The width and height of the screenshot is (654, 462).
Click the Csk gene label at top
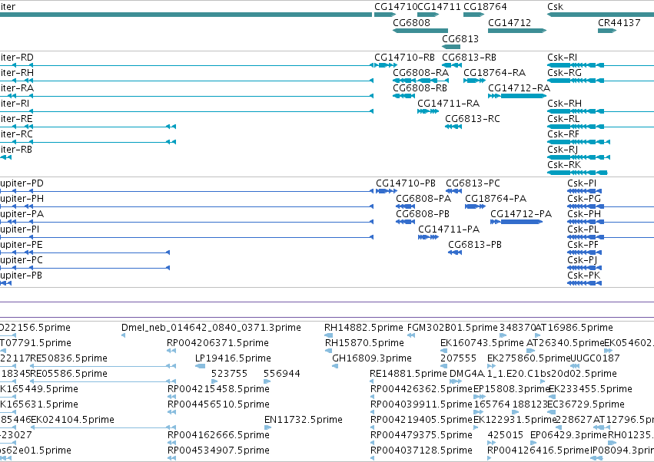(555, 7)
